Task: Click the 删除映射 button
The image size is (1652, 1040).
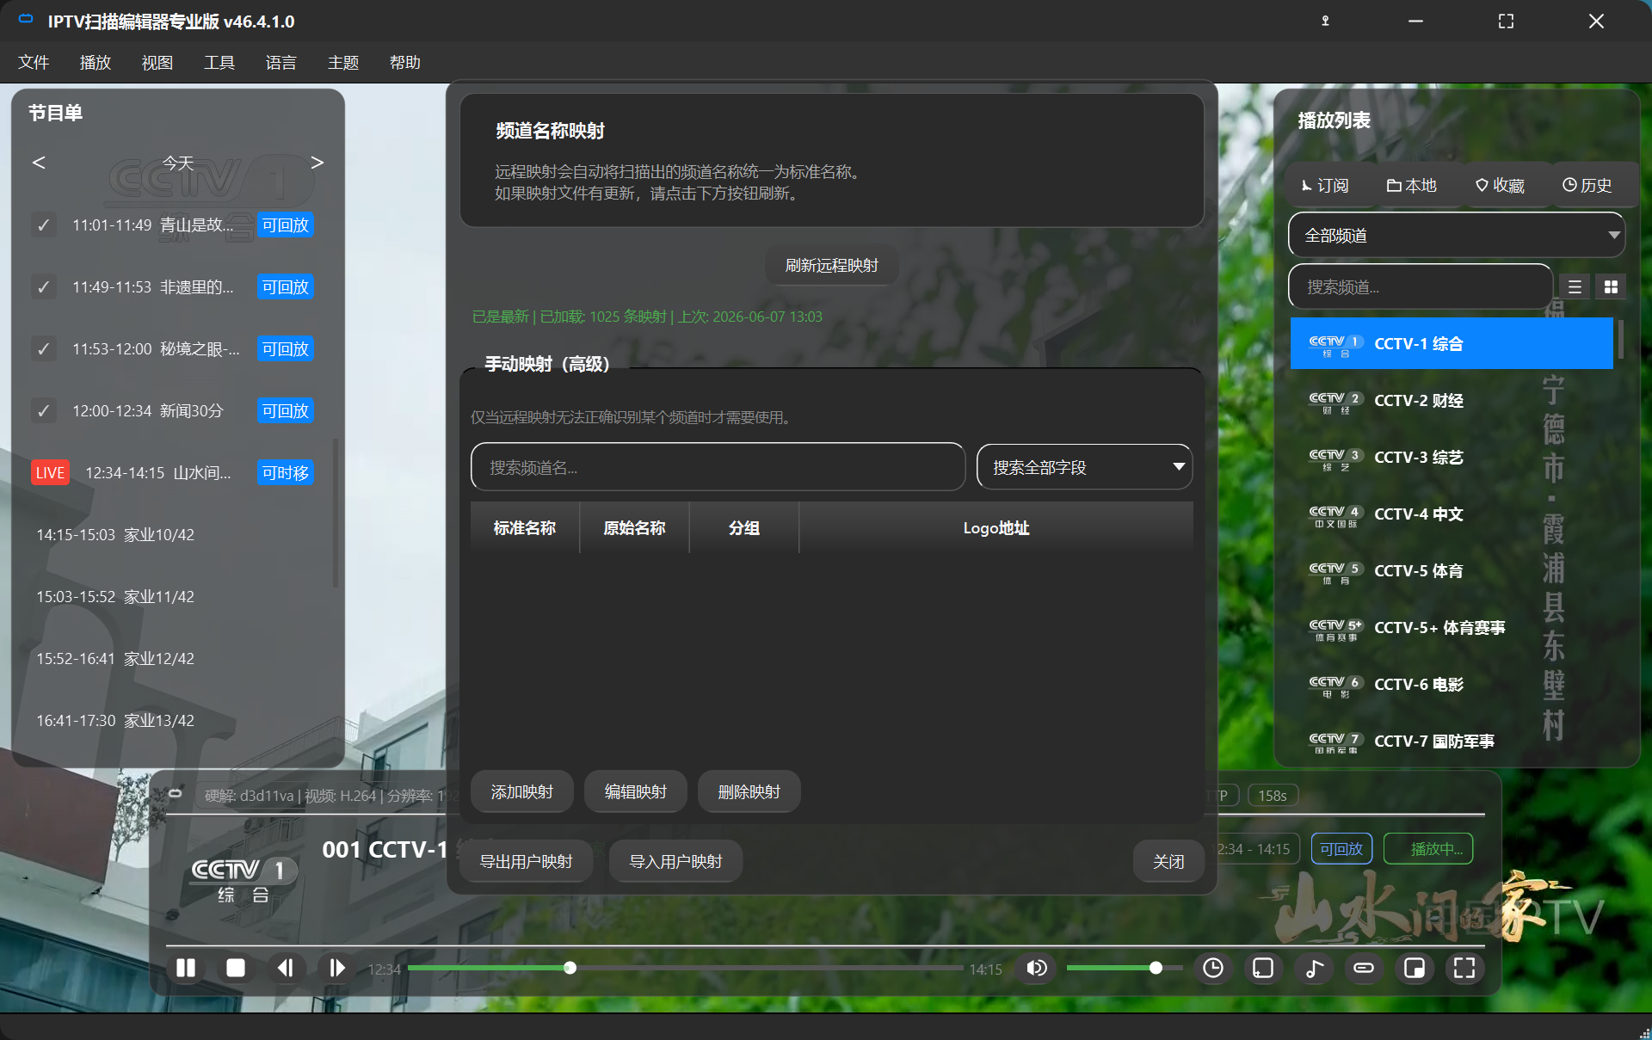Action: [749, 791]
